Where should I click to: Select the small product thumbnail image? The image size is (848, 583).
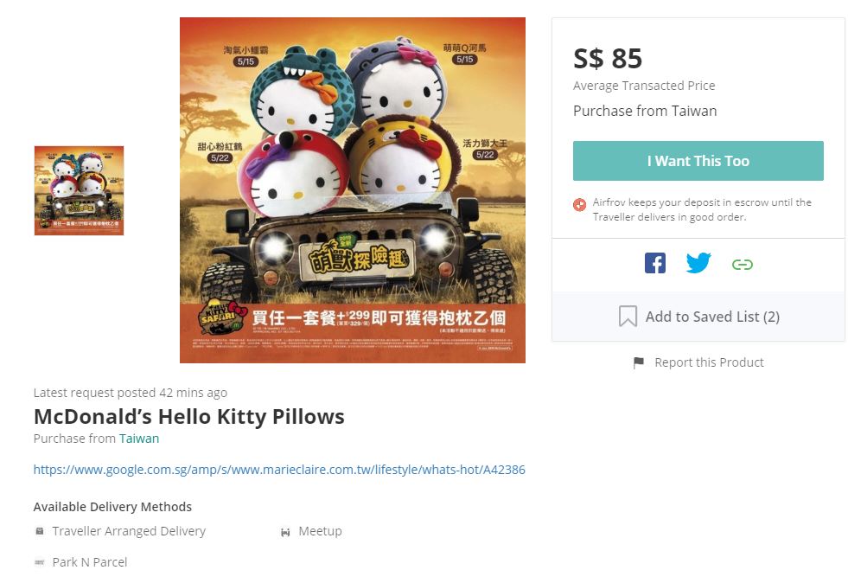(x=79, y=190)
